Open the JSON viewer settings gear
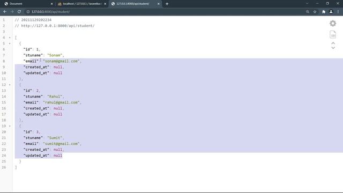The image size is (343, 193). [333, 23]
